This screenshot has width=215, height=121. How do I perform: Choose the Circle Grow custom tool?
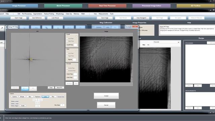[61, 97]
